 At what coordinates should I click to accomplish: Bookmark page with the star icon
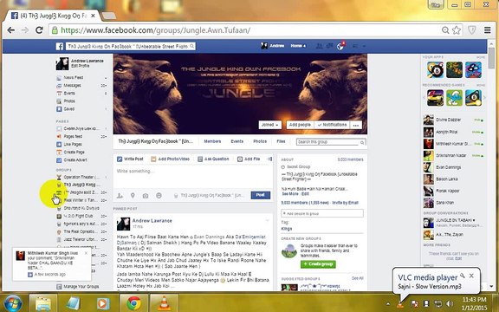coord(457,30)
